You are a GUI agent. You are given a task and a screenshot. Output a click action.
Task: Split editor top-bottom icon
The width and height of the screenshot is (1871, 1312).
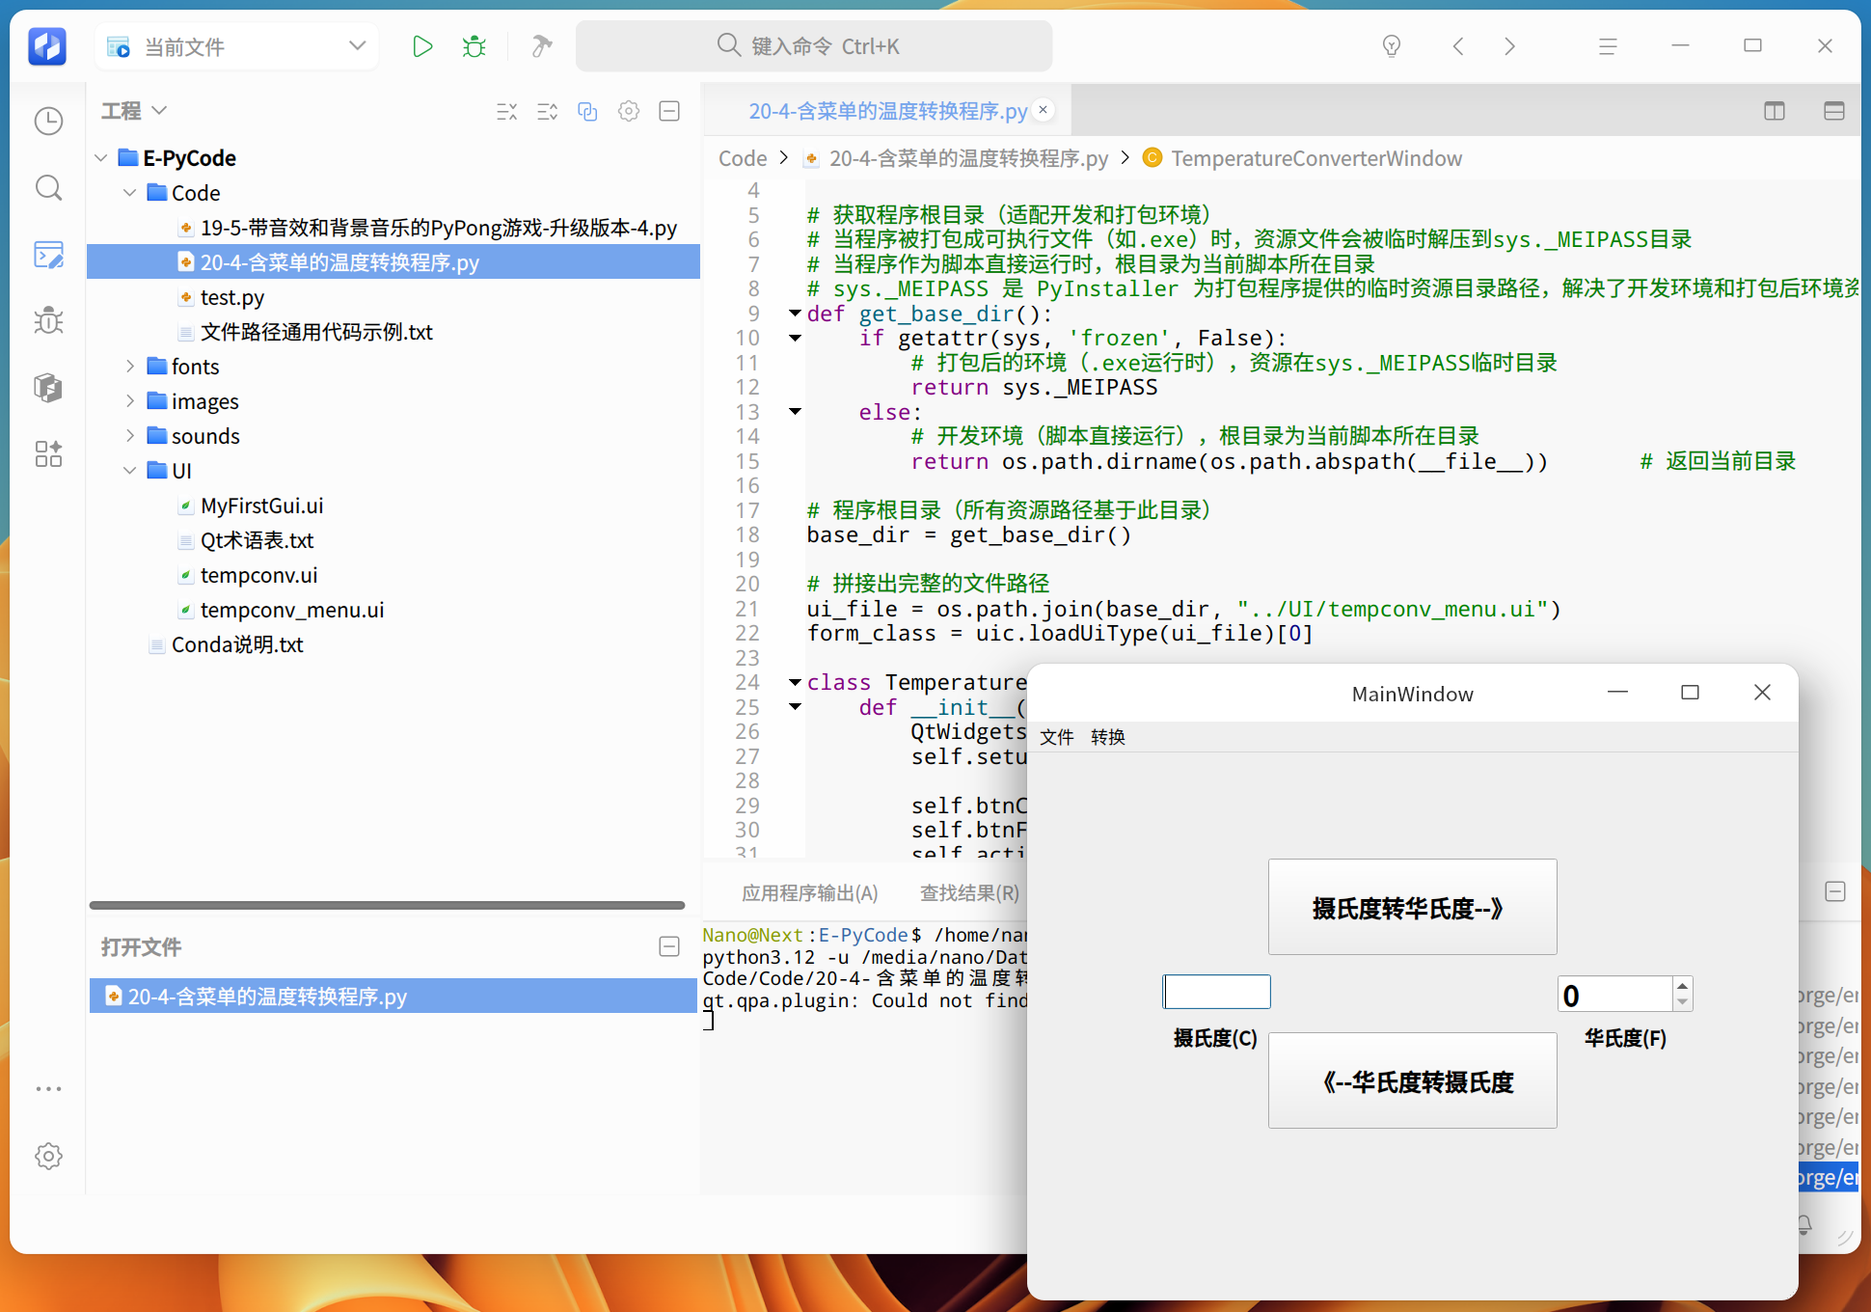[x=1834, y=111]
